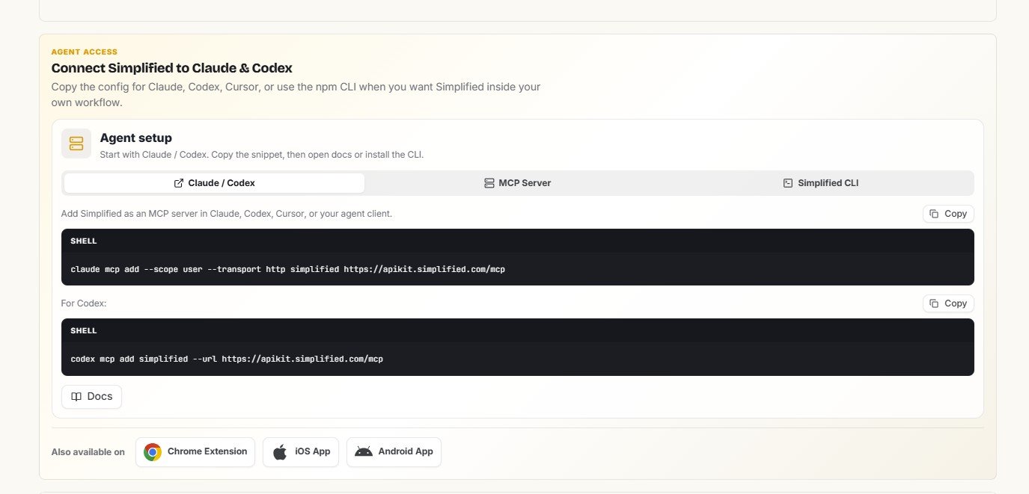The height and width of the screenshot is (494, 1029).
Task: Copy the claude mcp add command
Action: 948,214
